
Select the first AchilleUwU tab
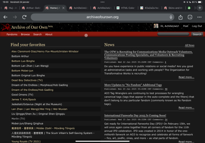coord(79,8)
